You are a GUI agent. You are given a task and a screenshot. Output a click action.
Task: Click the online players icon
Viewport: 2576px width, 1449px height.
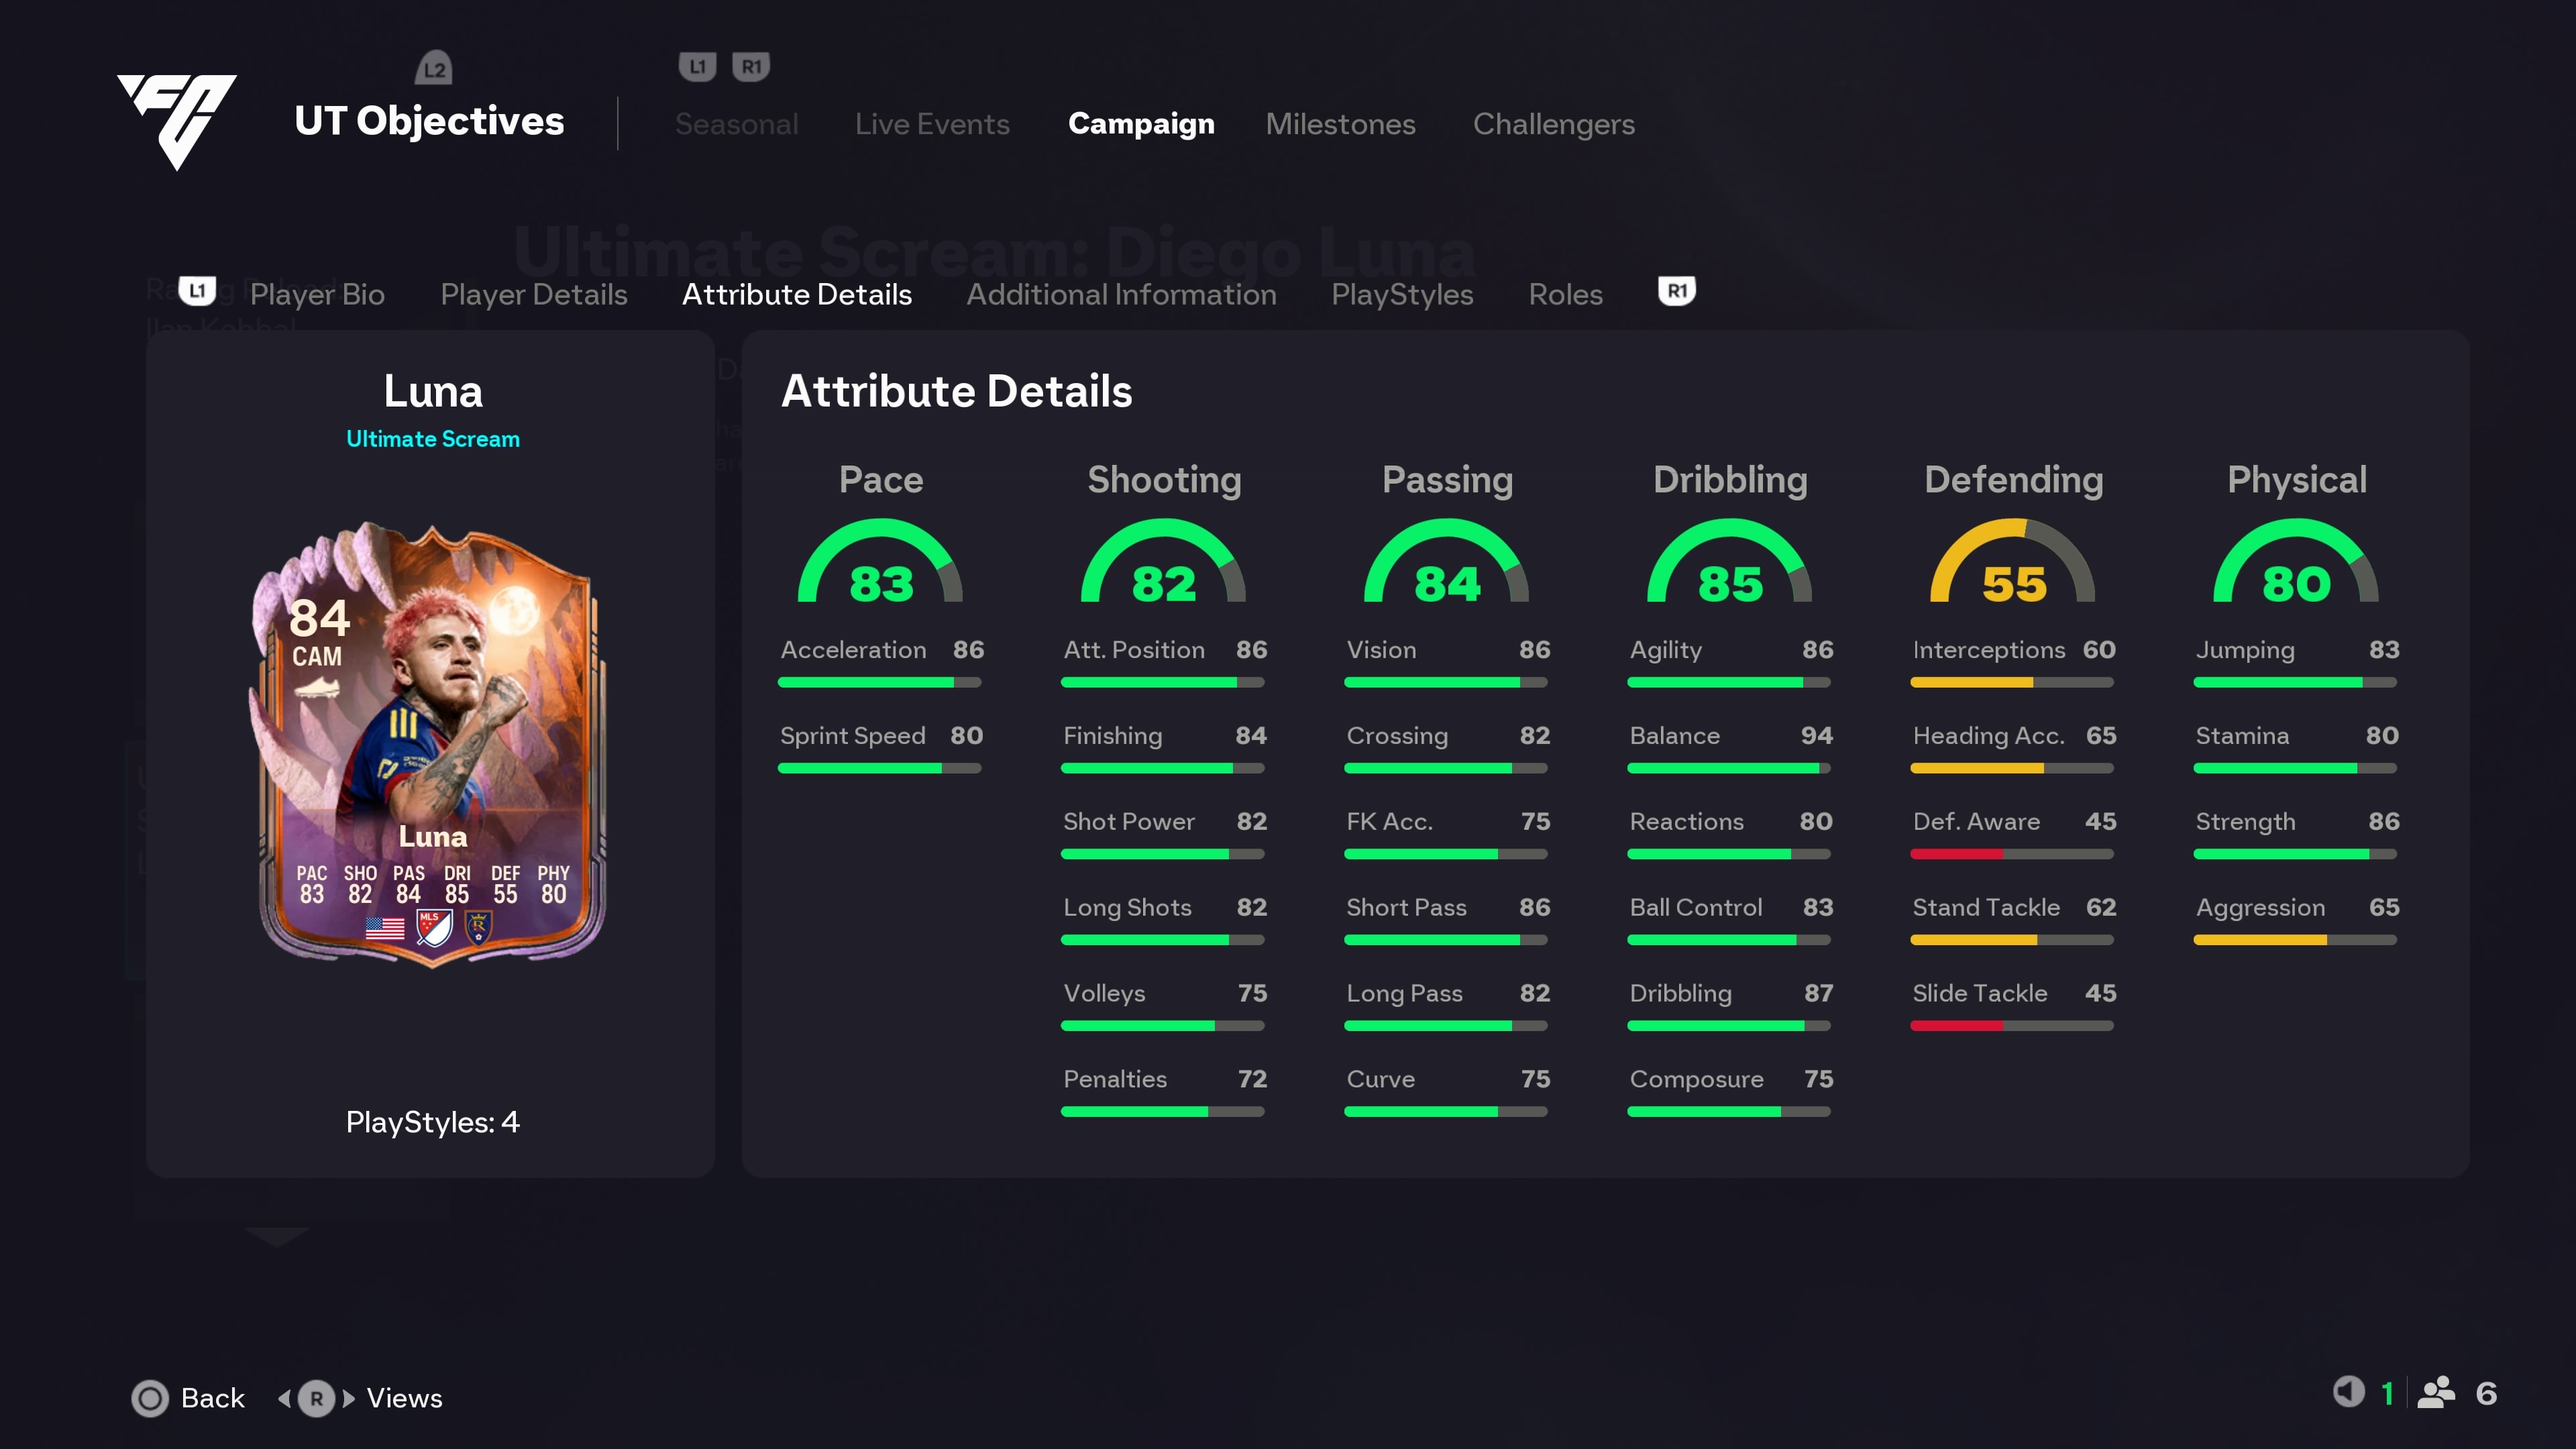(2436, 1392)
